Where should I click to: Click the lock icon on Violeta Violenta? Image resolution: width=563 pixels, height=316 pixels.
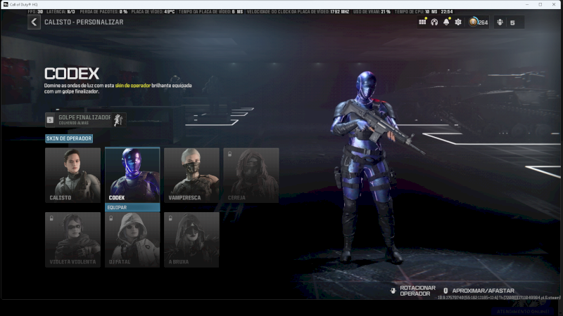coord(51,218)
